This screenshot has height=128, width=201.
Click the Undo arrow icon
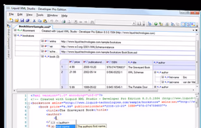point(51,21)
